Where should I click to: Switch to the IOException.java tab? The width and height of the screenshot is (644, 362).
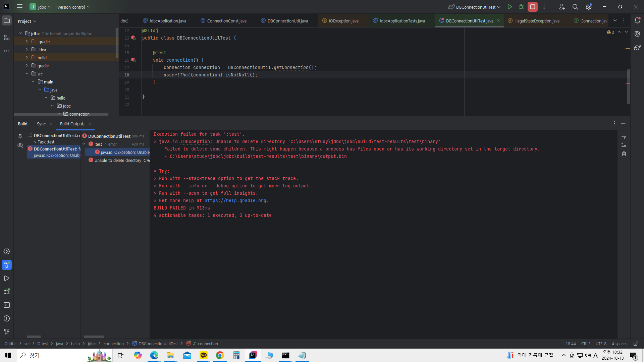pyautogui.click(x=340, y=21)
